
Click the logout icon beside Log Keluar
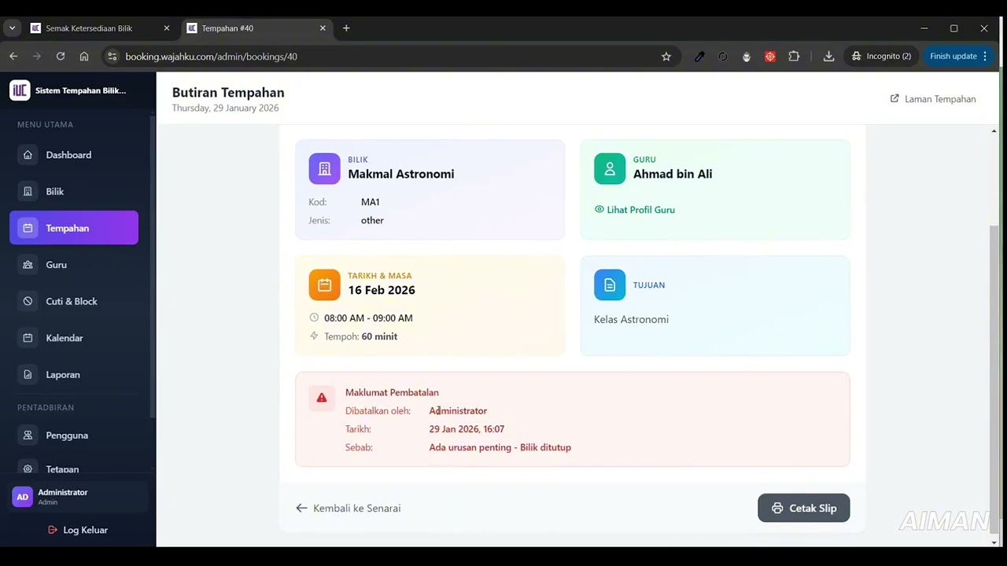coord(53,530)
